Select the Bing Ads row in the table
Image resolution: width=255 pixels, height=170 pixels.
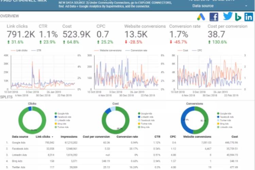pyautogui.click(x=122, y=161)
